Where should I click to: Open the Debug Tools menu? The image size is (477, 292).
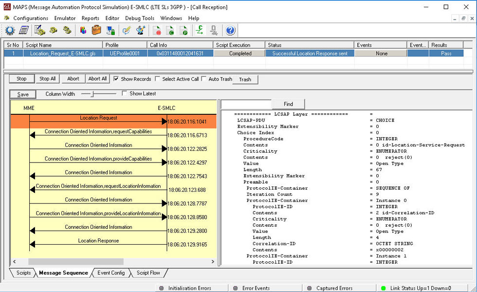(x=140, y=18)
